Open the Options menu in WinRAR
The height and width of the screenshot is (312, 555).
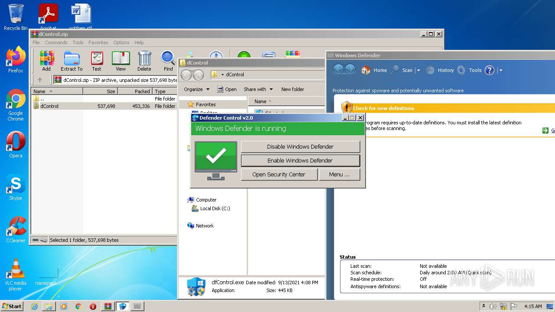point(121,42)
